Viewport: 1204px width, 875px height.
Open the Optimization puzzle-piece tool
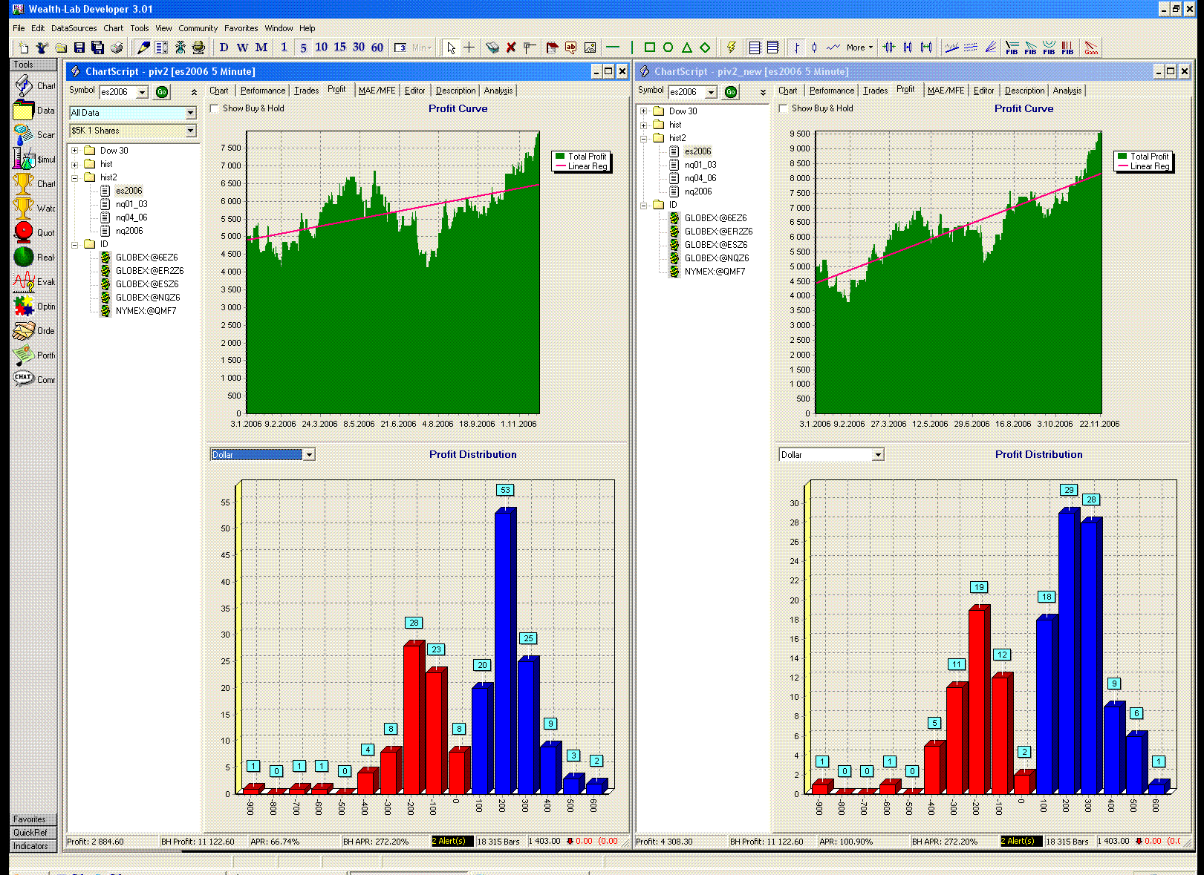point(25,306)
